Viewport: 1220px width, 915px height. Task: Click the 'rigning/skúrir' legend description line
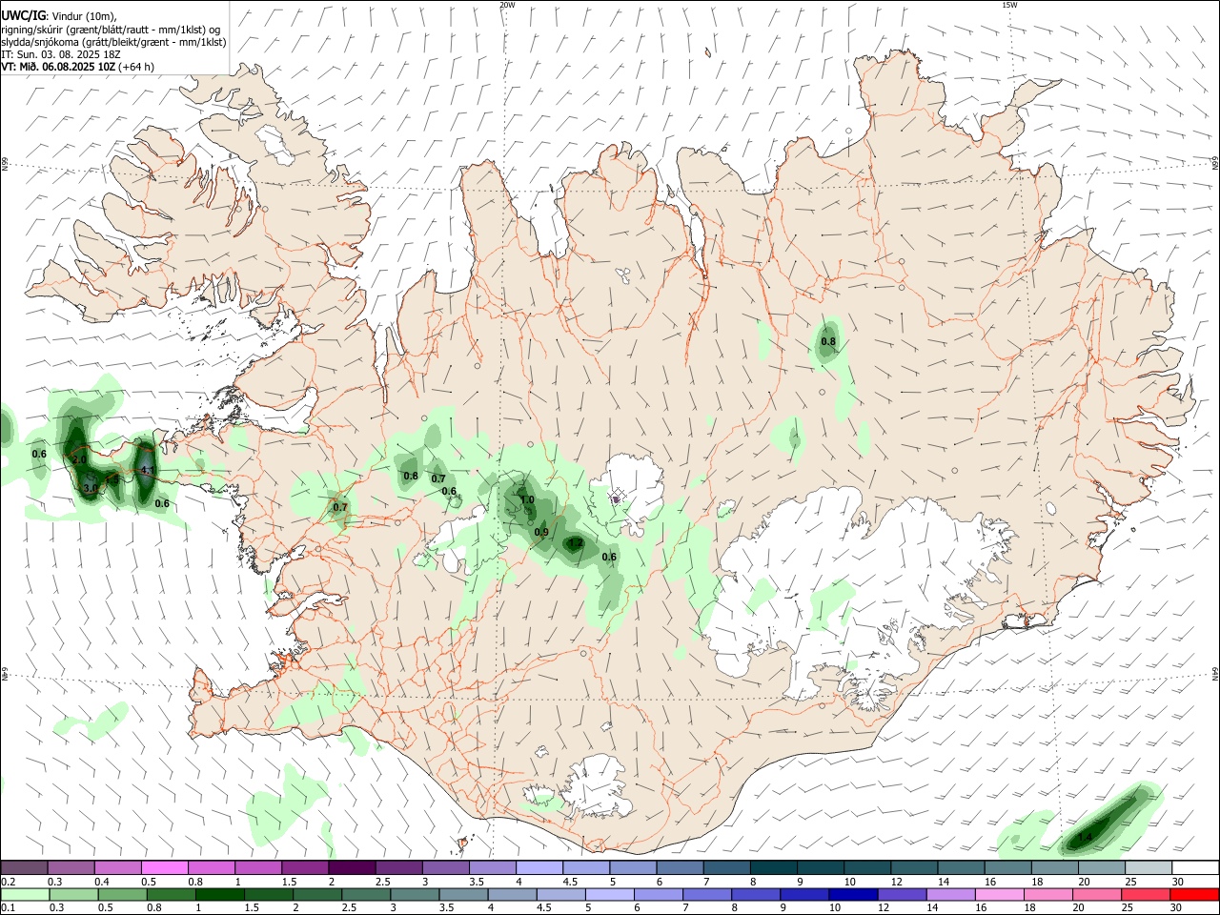111,30
